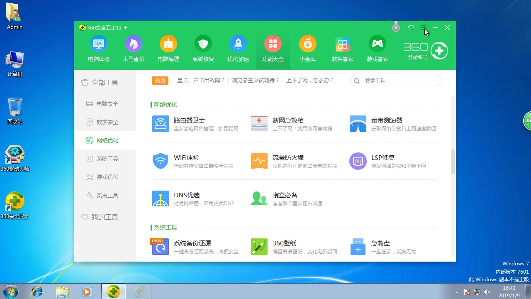This screenshot has width=531, height=299.
Task: Click the tools list vertical scrollbar
Action: 453,162
